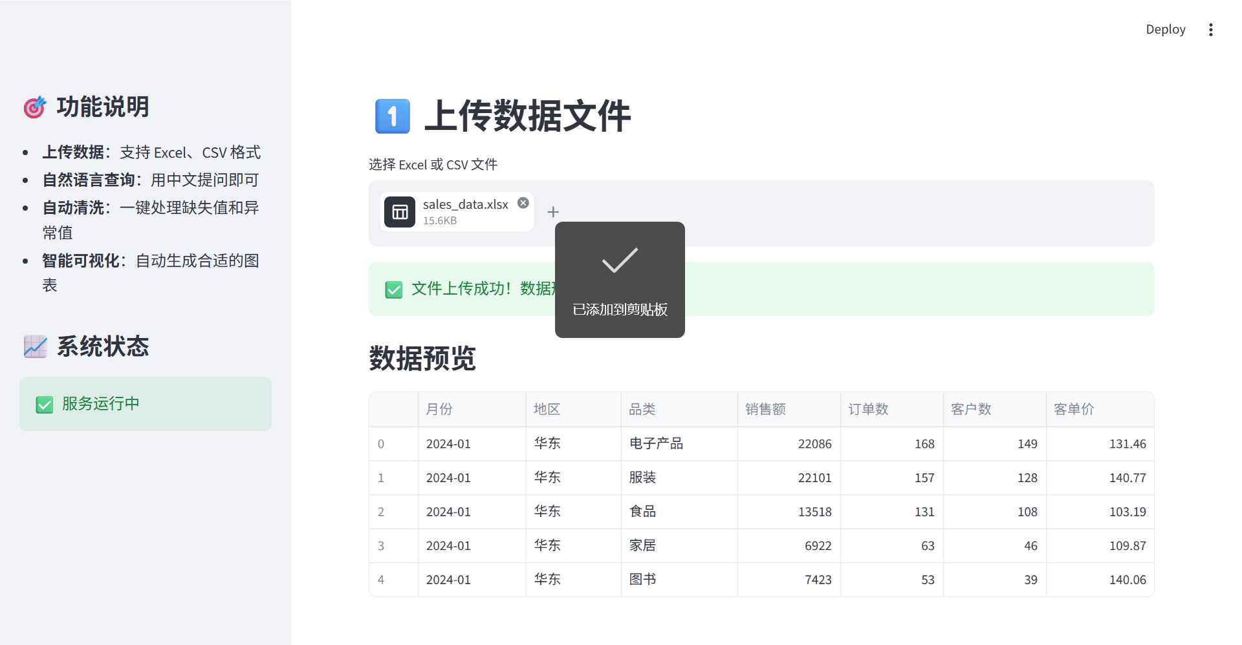Click the 自动清洗 bullet item

(x=151, y=220)
